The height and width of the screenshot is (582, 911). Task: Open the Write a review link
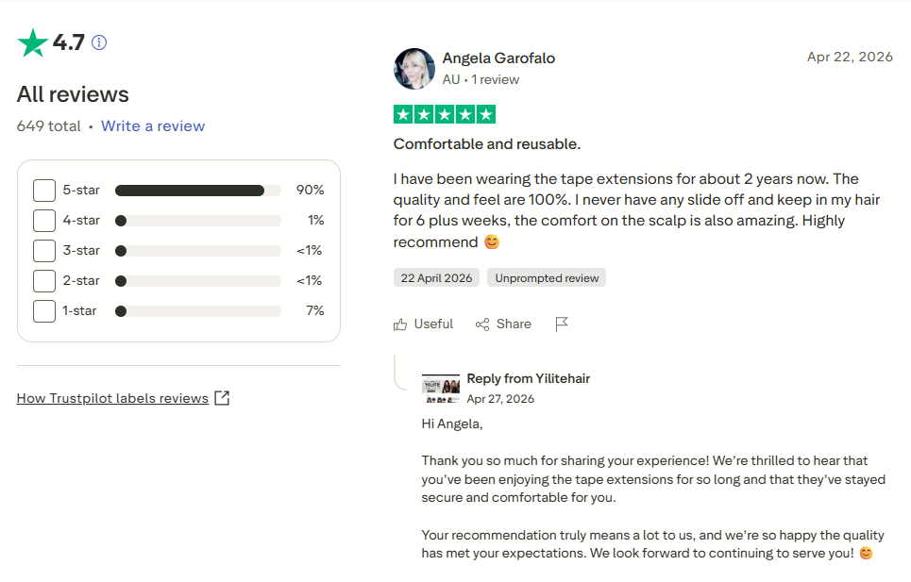click(153, 125)
